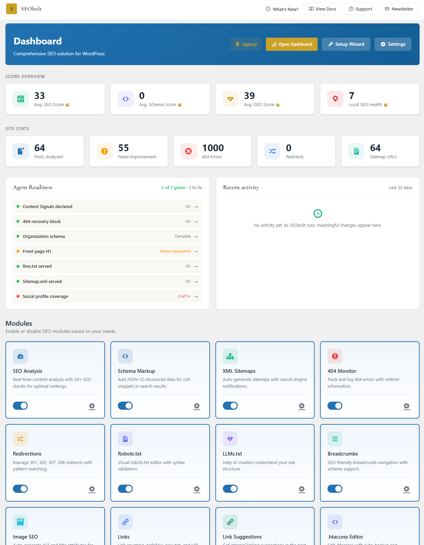Viewport: 424px width, 545px height.
Task: Click the Sitemap URLs document icon
Action: [356, 151]
